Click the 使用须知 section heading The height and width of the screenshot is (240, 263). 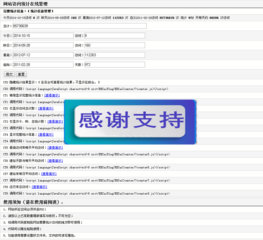[33, 202]
